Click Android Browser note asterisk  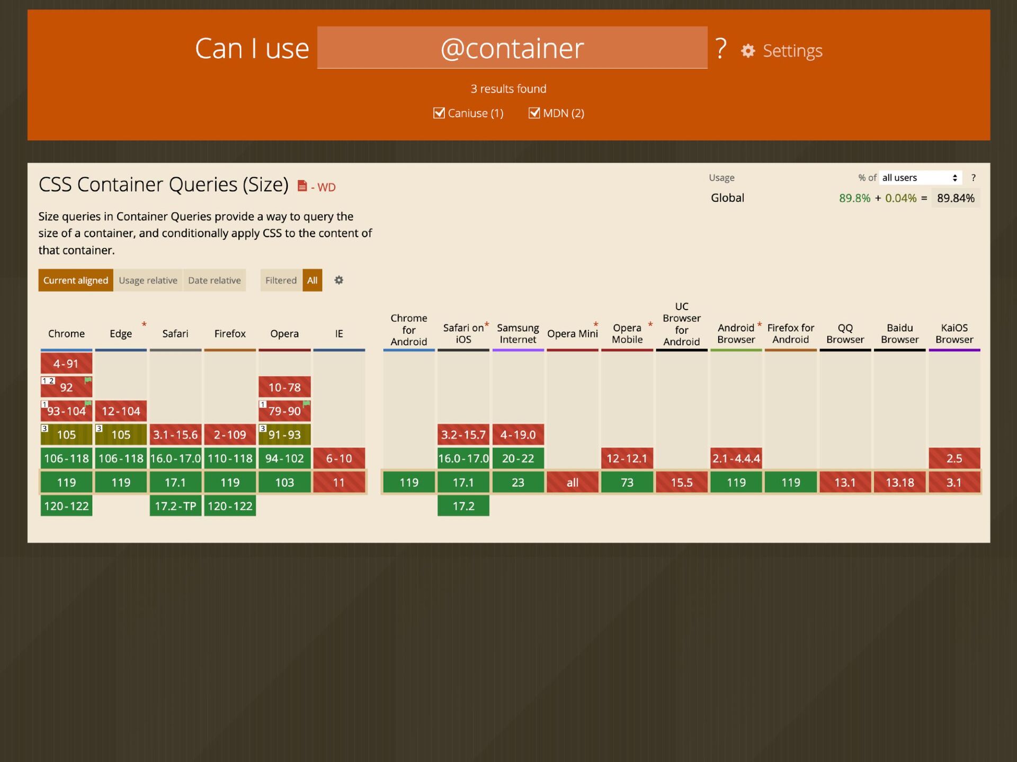pyautogui.click(x=759, y=324)
